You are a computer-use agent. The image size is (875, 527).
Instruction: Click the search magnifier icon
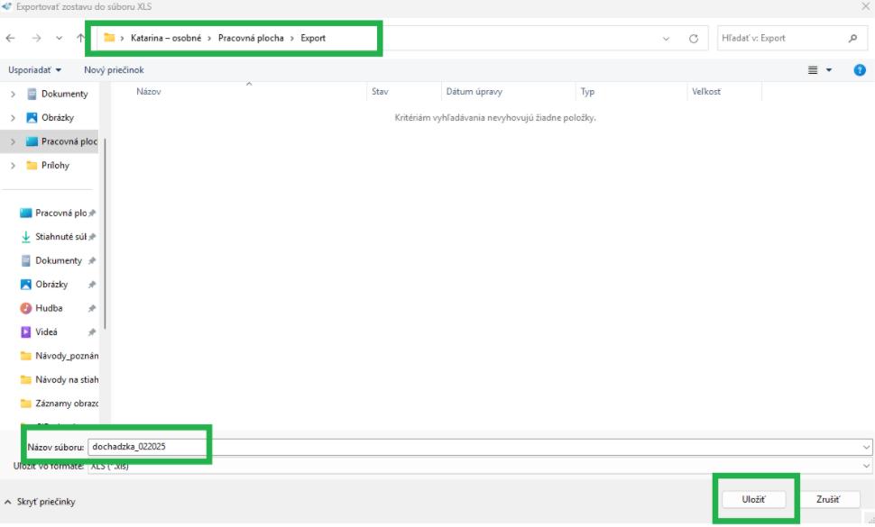click(x=852, y=39)
